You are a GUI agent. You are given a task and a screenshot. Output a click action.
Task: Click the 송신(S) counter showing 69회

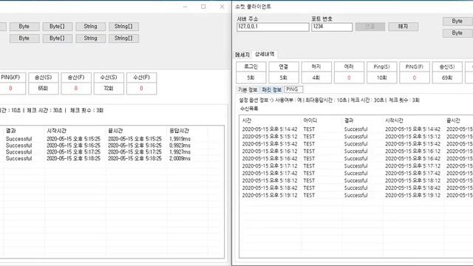coord(447,72)
